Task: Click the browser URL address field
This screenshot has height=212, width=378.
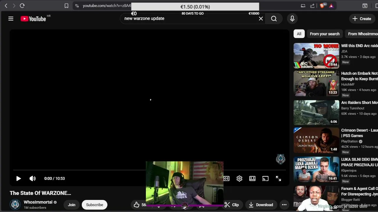Action: pyautogui.click(x=106, y=6)
